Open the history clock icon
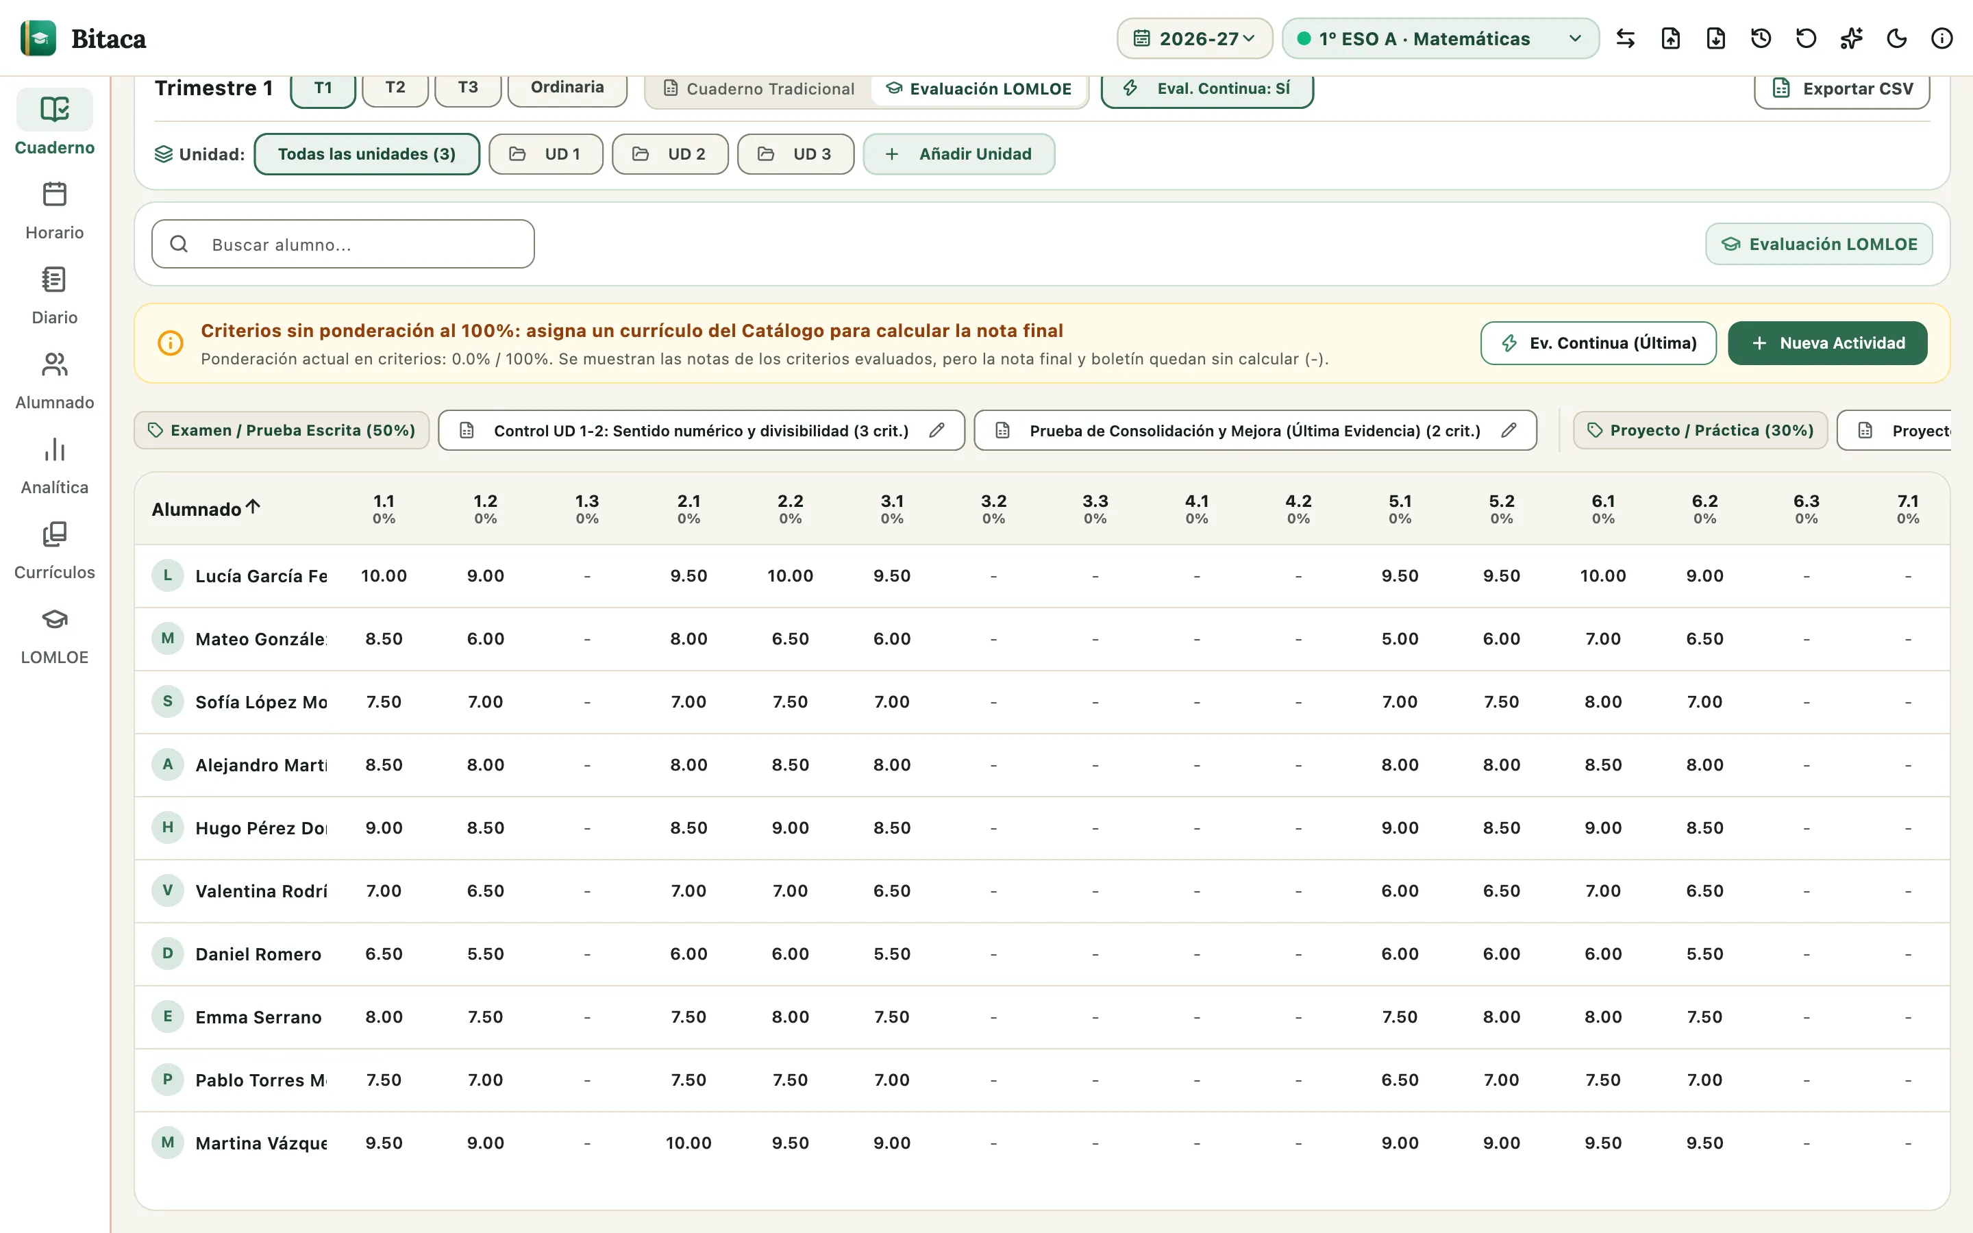This screenshot has height=1233, width=1973. point(1761,38)
